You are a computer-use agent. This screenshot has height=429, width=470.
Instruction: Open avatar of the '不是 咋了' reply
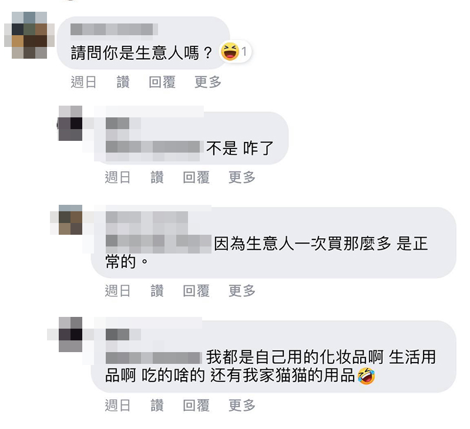pos(70,123)
